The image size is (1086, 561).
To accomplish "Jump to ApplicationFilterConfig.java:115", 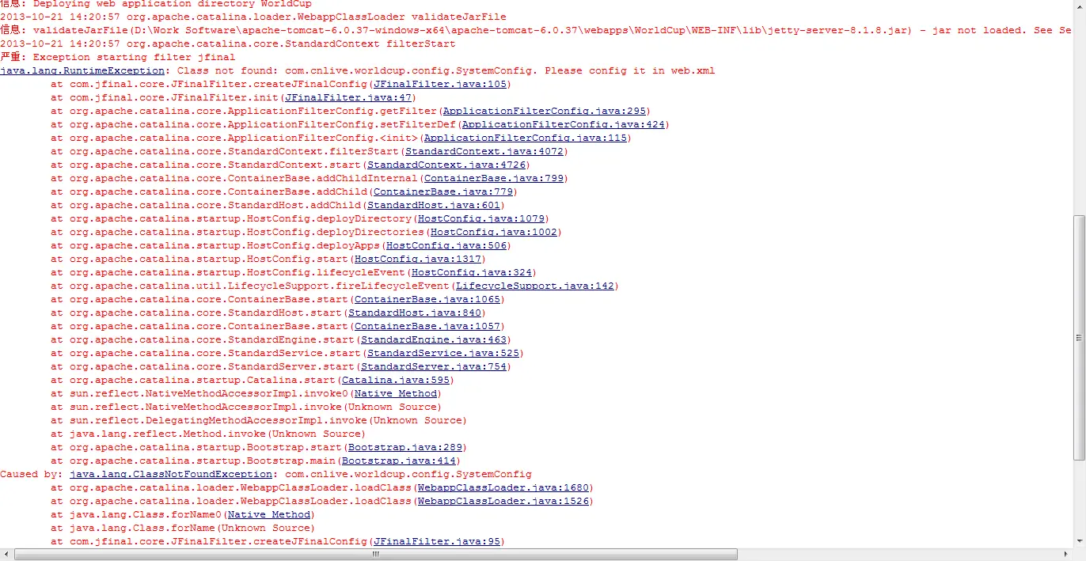I will tap(526, 138).
